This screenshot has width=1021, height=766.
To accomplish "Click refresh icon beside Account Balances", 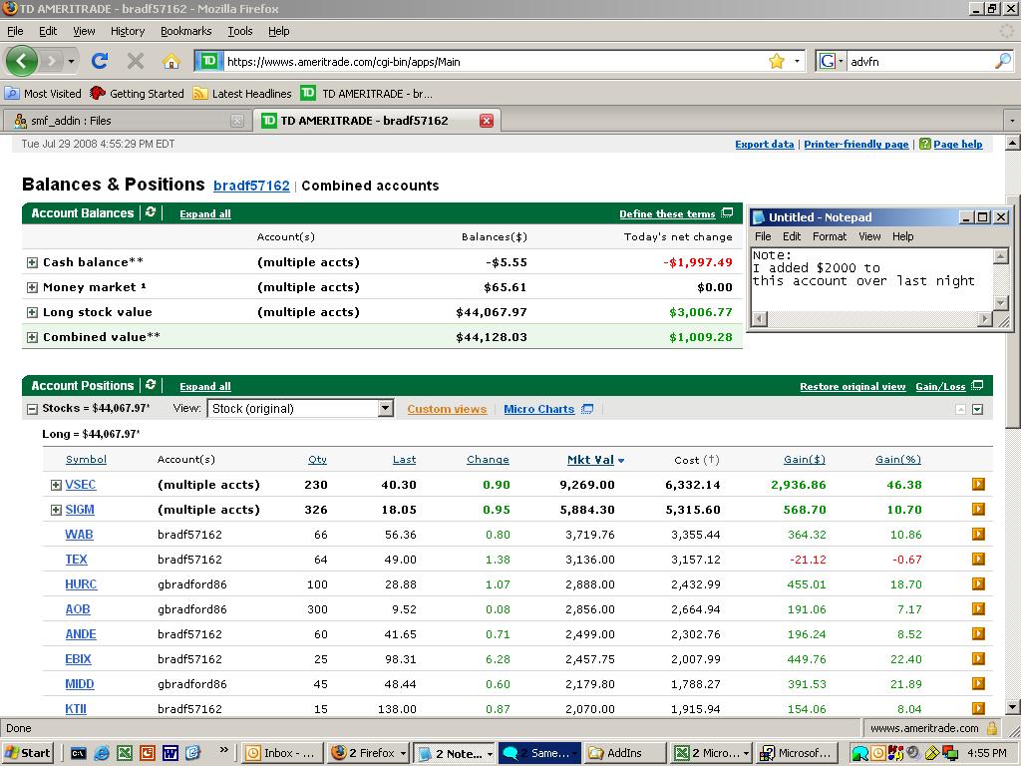I will [151, 212].
